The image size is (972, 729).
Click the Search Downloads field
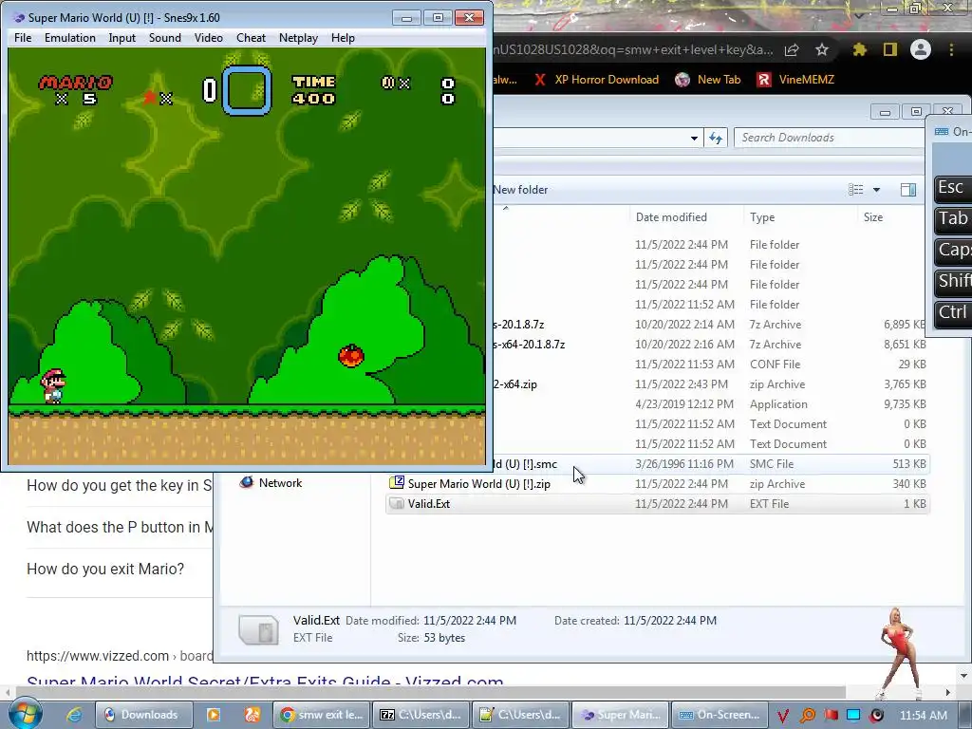pyautogui.click(x=831, y=138)
